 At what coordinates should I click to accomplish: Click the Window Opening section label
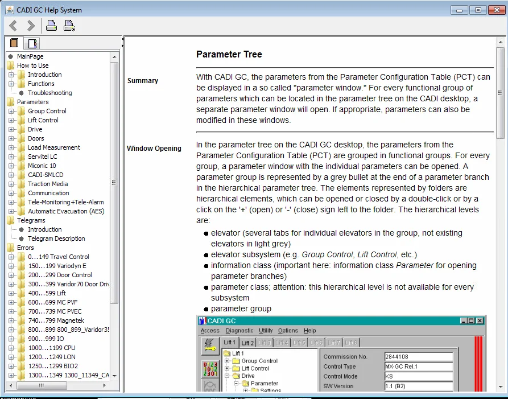click(x=154, y=149)
